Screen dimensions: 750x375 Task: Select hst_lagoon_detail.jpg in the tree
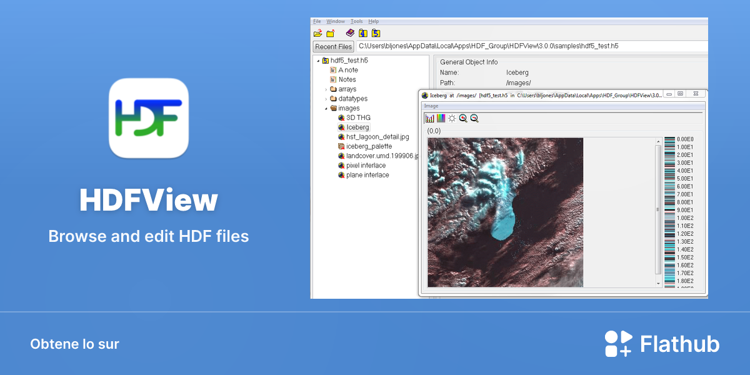377,137
